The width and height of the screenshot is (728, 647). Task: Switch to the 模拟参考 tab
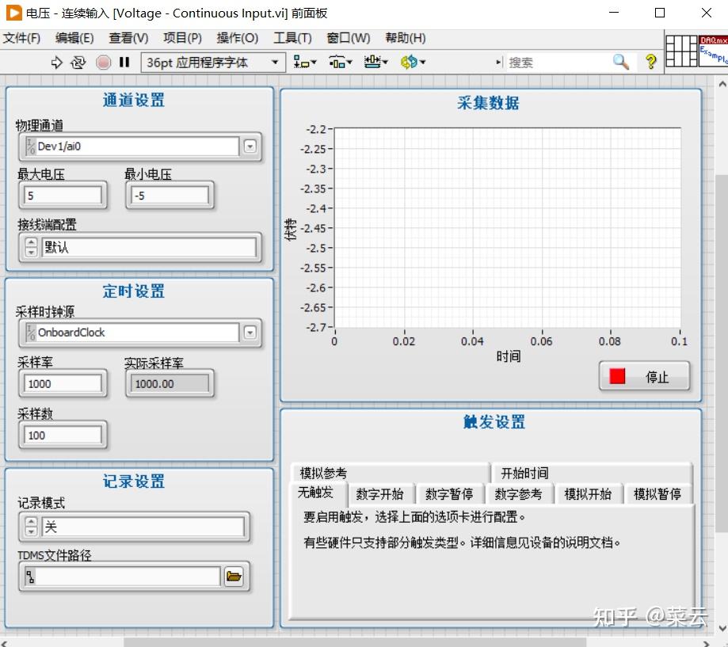390,473
